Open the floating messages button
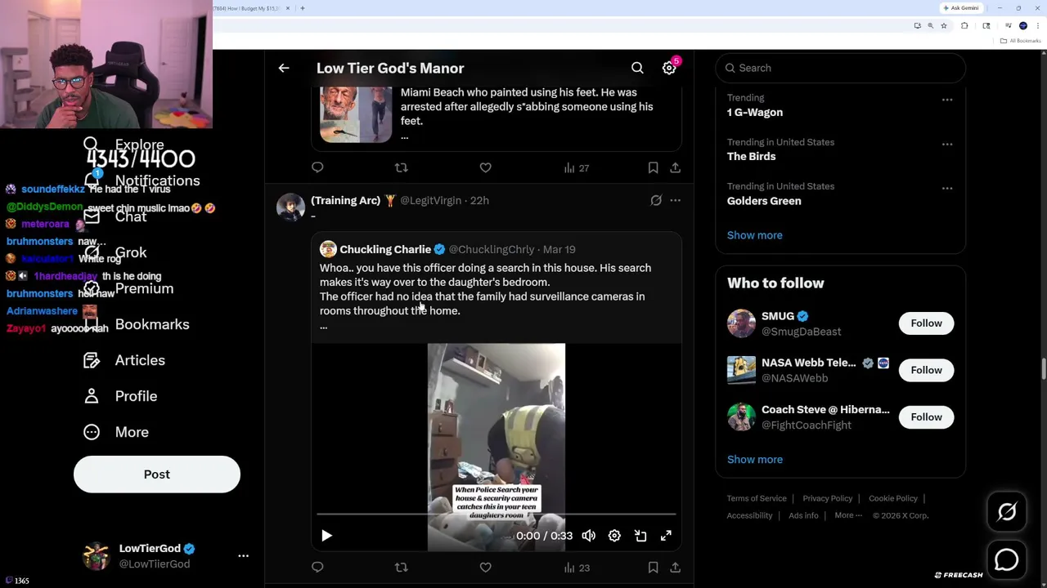This screenshot has width=1047, height=588. click(x=1007, y=559)
